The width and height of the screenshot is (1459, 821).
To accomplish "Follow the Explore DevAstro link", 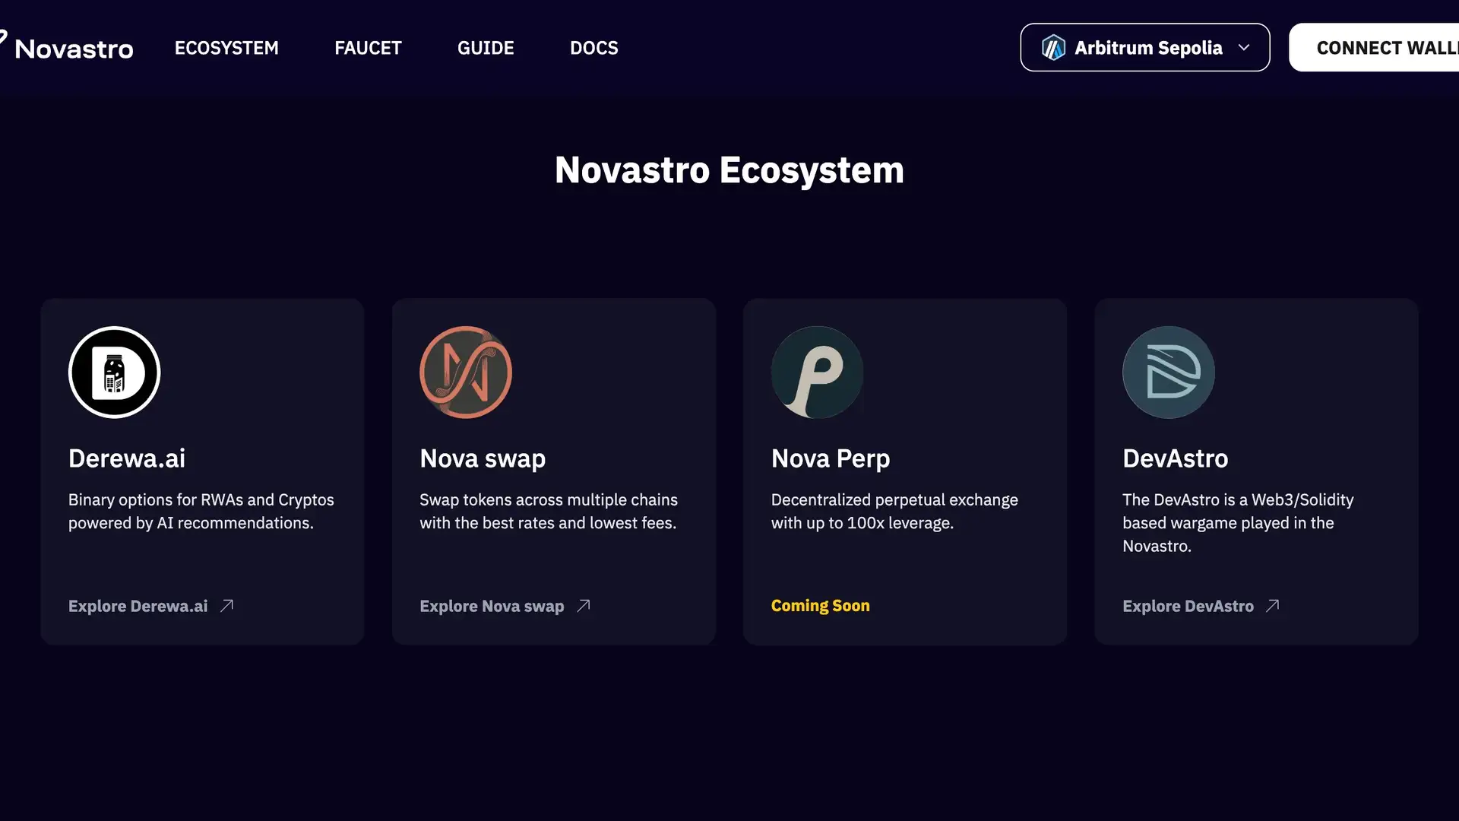I will pyautogui.click(x=1188, y=606).
